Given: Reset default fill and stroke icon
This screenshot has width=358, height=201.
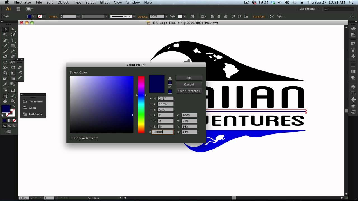Looking at the screenshot, I should 3,115.
